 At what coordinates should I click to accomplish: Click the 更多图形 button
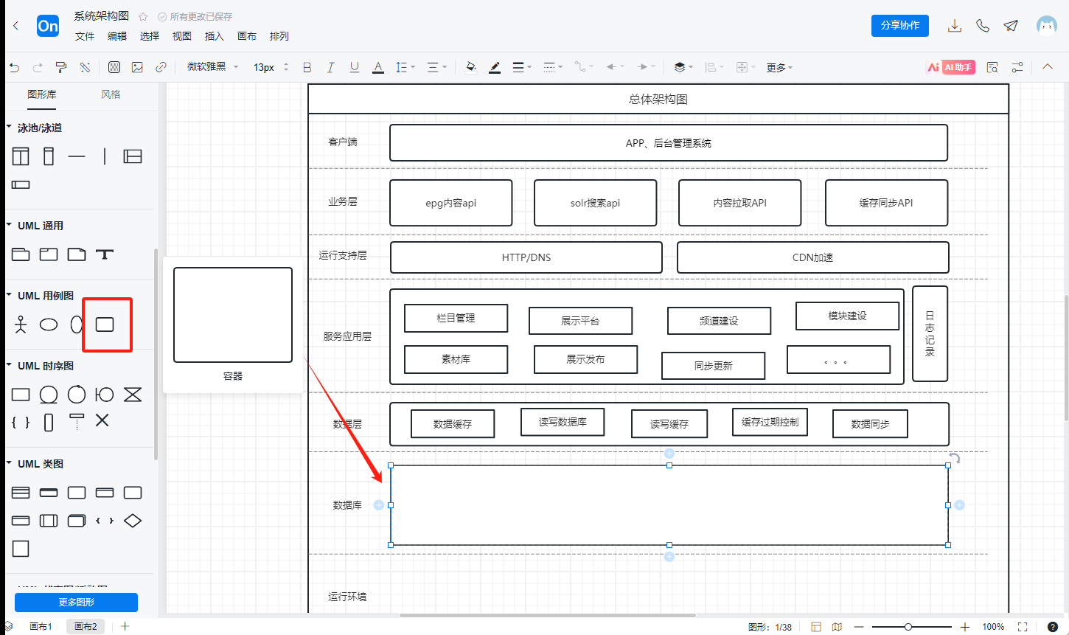[77, 602]
